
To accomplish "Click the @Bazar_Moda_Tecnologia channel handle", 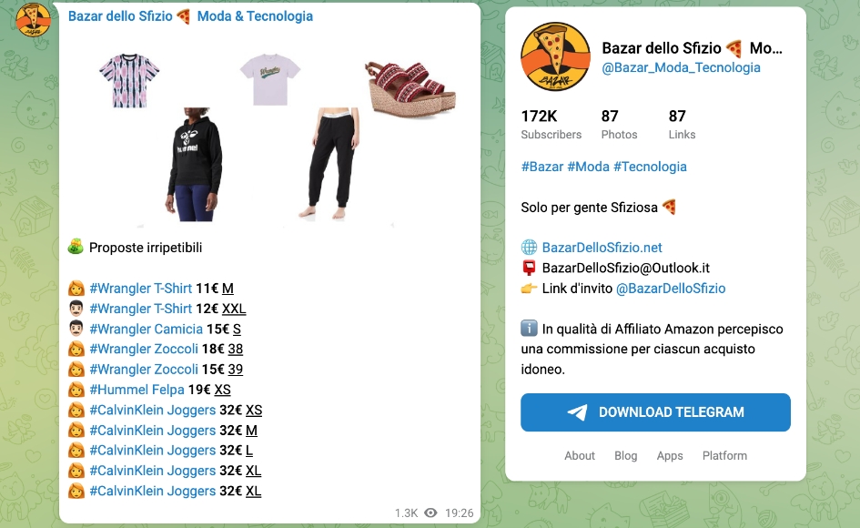I will click(682, 67).
